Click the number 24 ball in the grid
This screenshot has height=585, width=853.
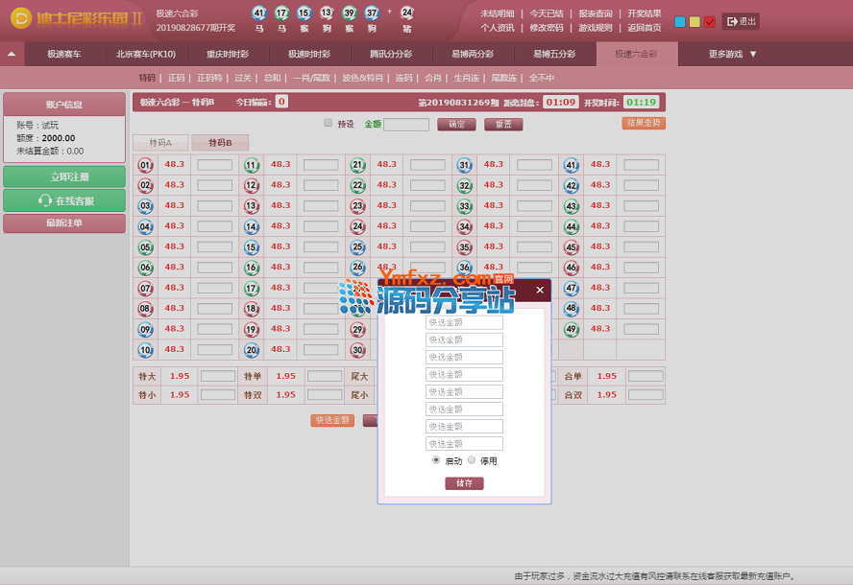pyautogui.click(x=358, y=227)
